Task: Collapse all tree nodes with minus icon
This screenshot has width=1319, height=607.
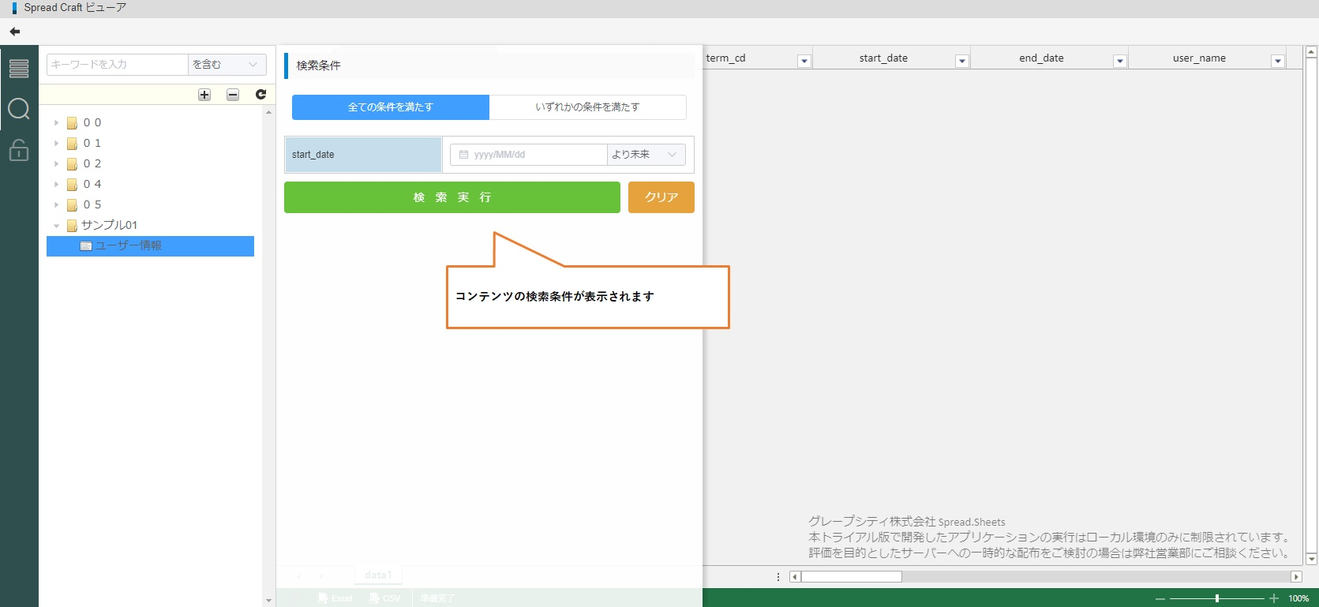Action: tap(233, 95)
